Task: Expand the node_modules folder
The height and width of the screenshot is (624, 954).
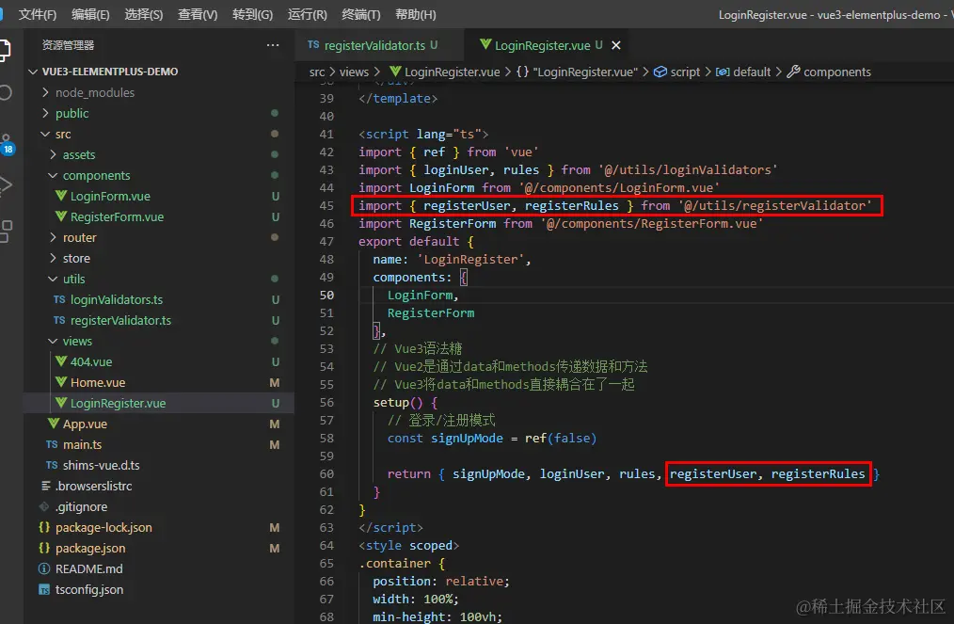Action: [45, 92]
